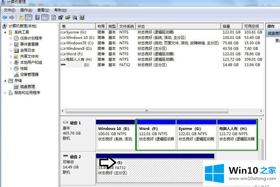Toggle the show/hide console tree icon

(28, 18)
